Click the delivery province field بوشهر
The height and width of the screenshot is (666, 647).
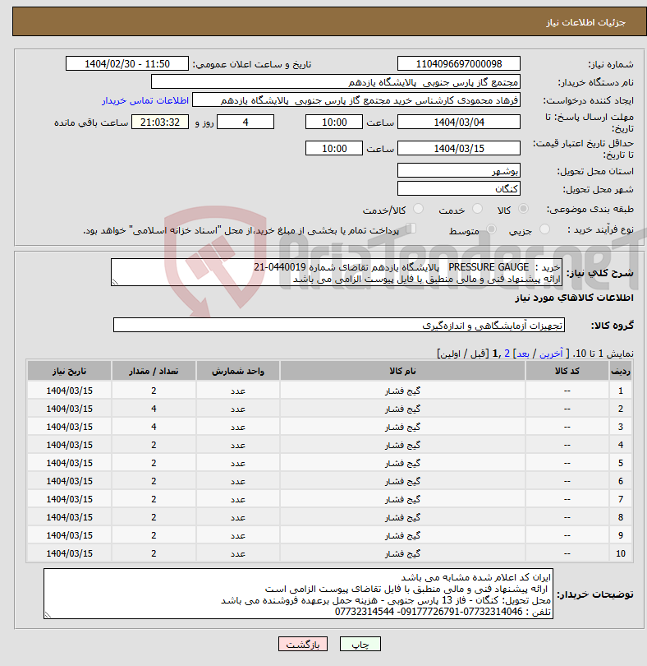point(459,171)
